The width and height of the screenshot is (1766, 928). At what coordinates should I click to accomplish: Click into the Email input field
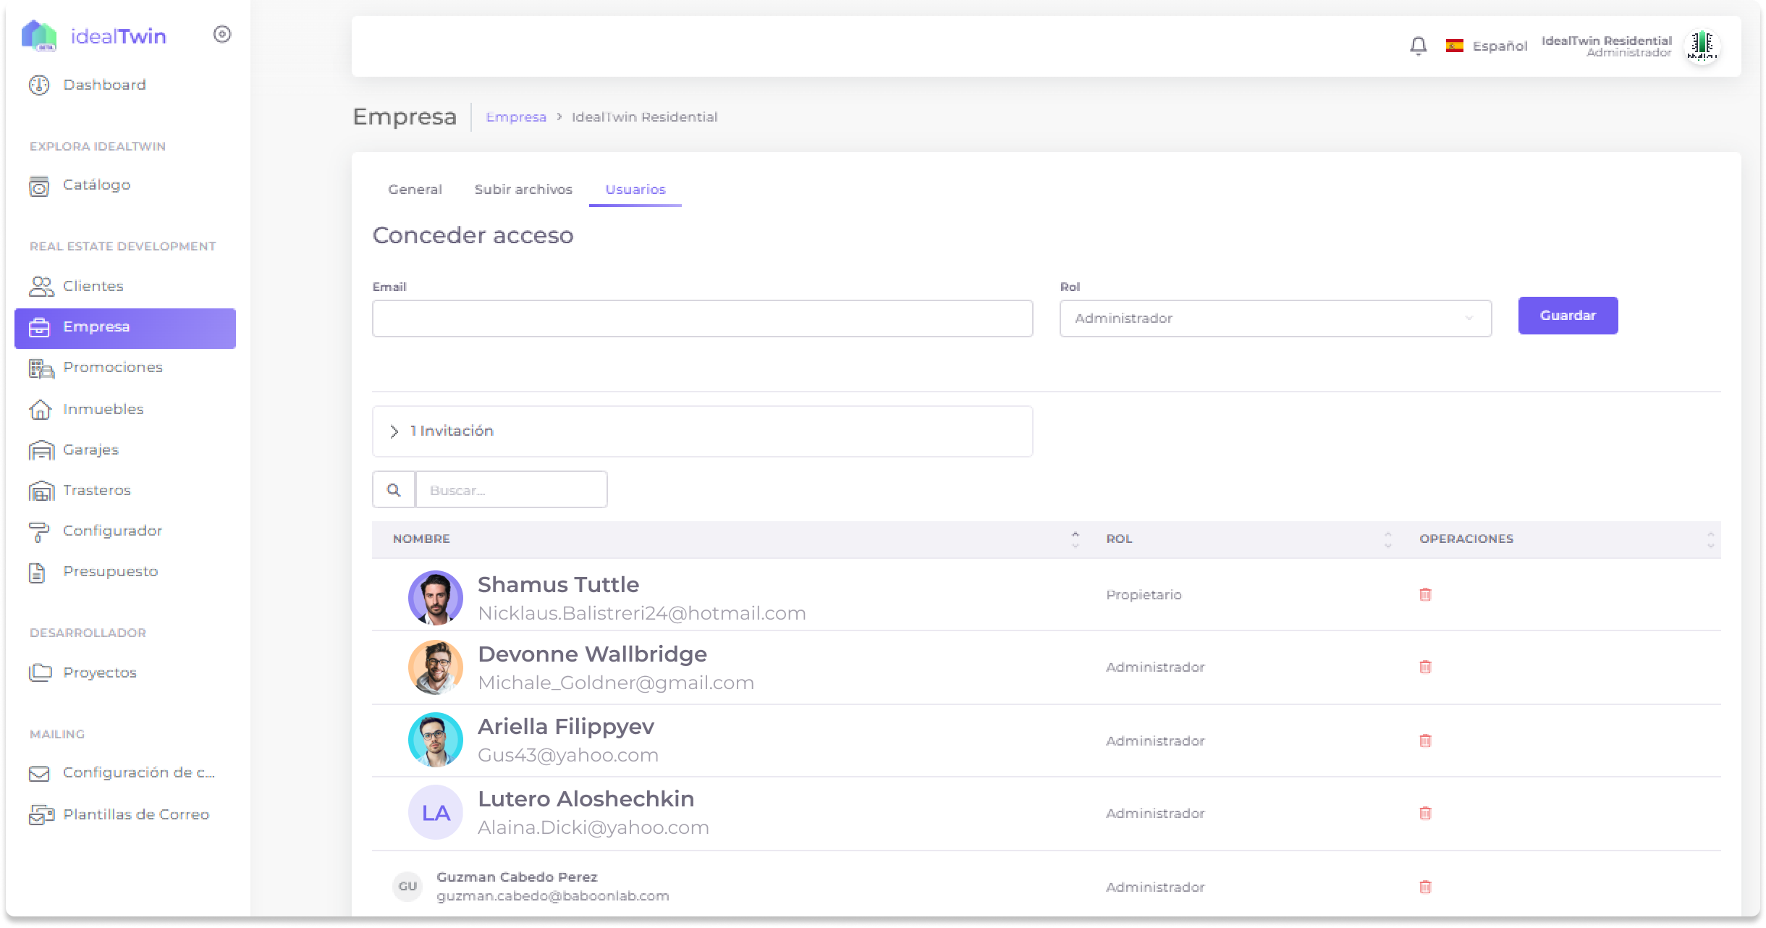pos(701,319)
